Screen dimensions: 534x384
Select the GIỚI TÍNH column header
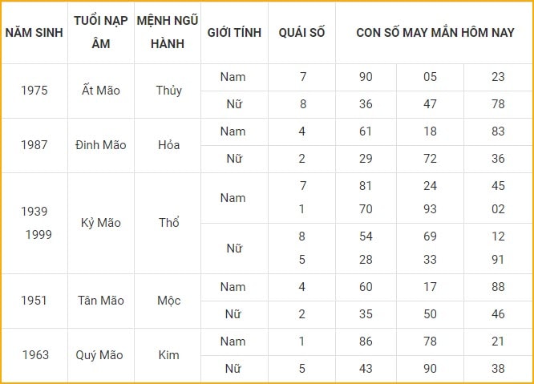click(234, 33)
